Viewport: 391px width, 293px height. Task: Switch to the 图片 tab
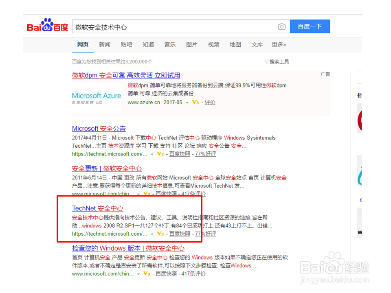click(191, 45)
